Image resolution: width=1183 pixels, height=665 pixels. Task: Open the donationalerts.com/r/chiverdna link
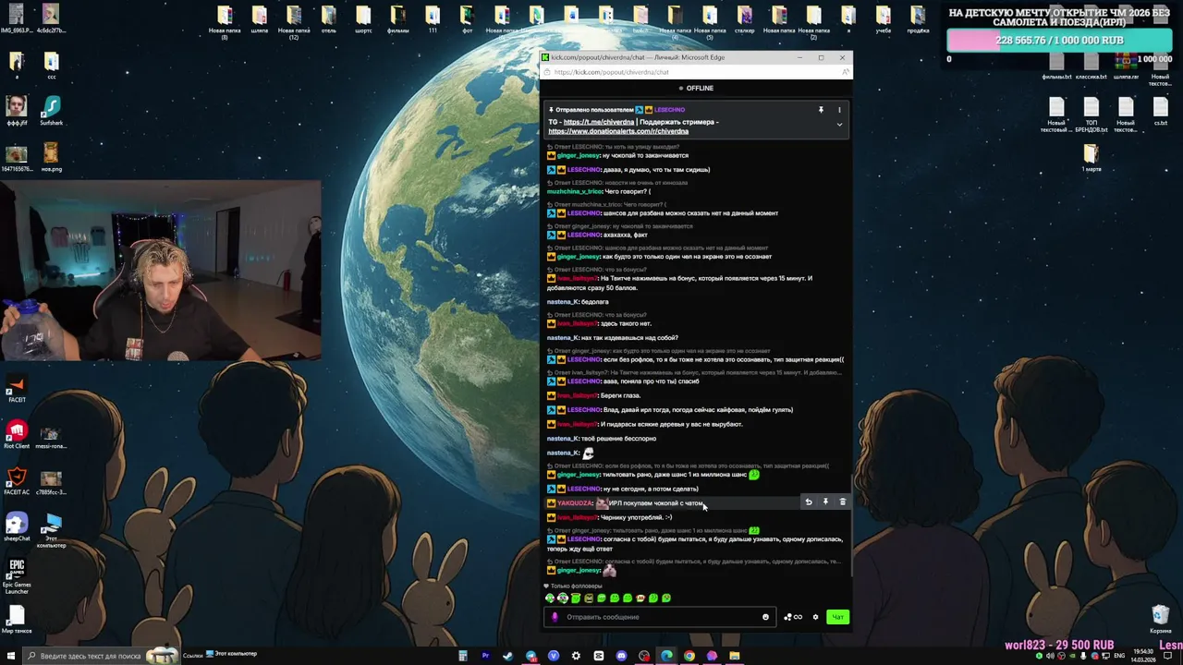[x=618, y=131]
